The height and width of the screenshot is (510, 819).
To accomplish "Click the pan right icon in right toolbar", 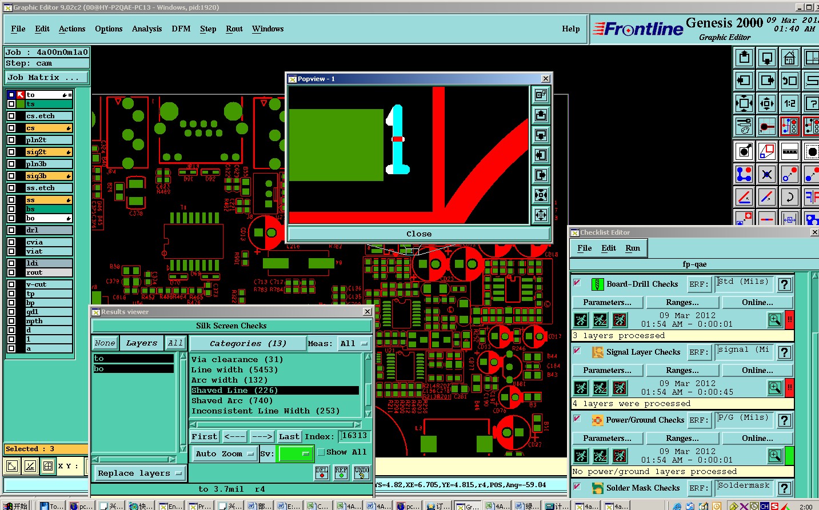I will click(767, 81).
